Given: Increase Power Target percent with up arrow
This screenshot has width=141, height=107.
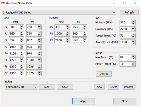Looking at the screenshot, I should pos(133,63).
